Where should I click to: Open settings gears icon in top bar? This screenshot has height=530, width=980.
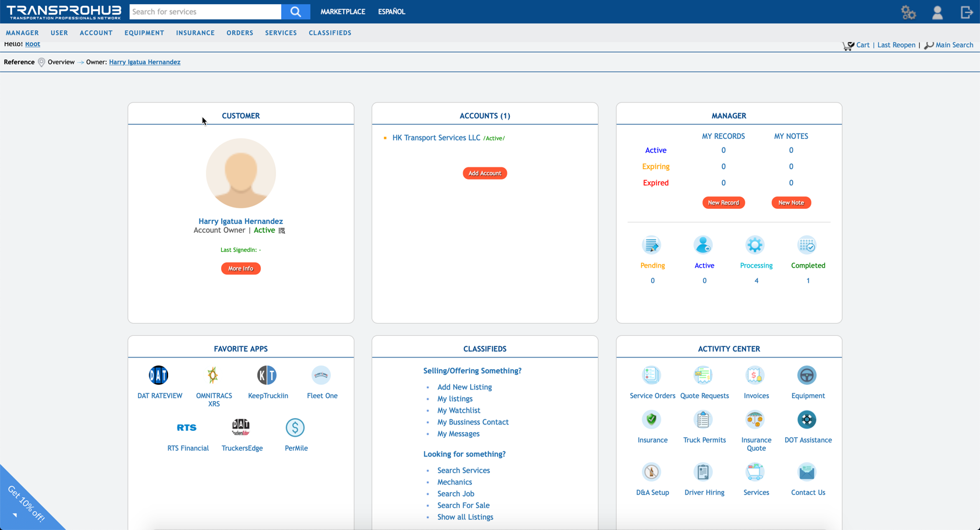pyautogui.click(x=908, y=12)
